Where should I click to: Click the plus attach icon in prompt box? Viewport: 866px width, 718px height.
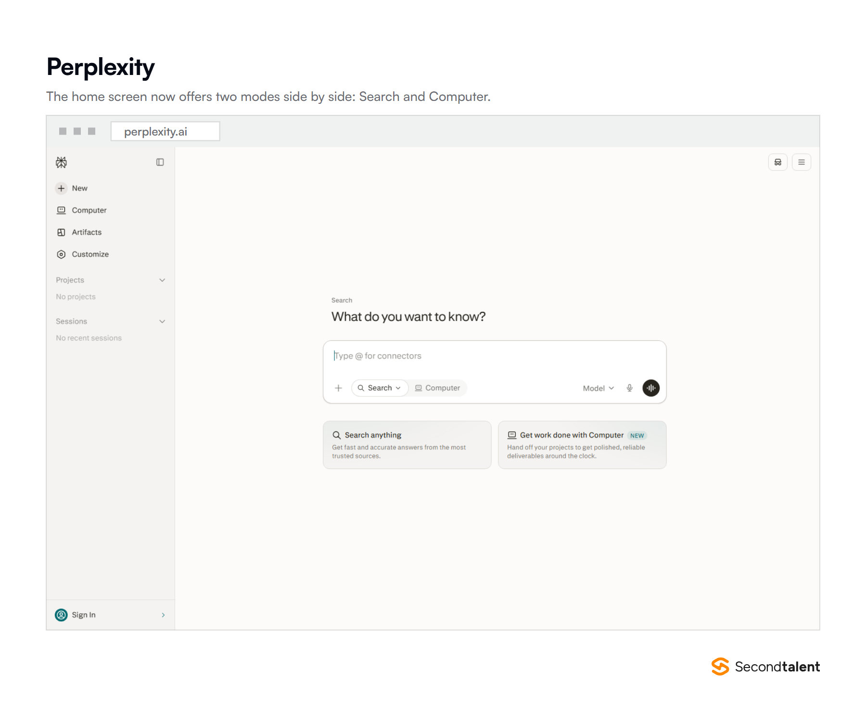pos(338,388)
